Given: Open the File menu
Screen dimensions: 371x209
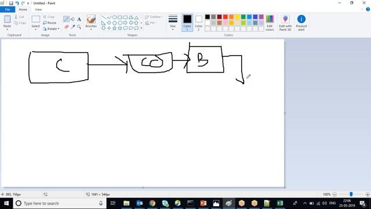Looking at the screenshot, I should pyautogui.click(x=8, y=9).
